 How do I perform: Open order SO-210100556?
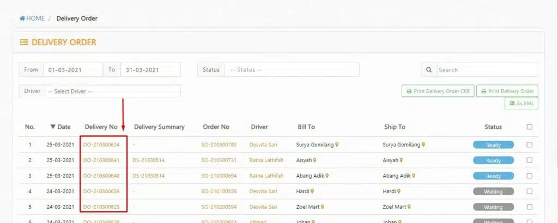[x=219, y=191]
